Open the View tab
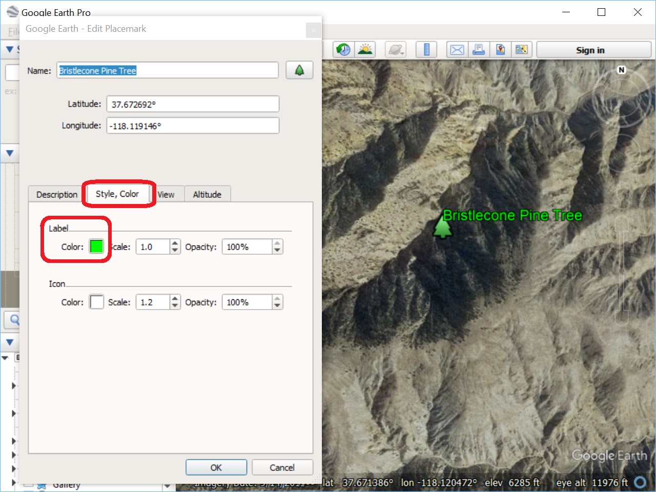 point(166,194)
